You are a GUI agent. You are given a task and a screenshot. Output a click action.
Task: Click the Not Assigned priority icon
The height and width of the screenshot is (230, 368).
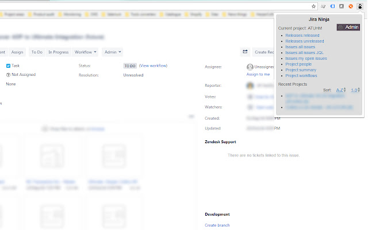point(8,75)
